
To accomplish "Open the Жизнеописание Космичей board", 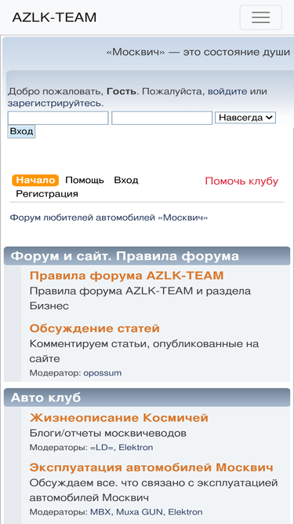I will (x=119, y=418).
